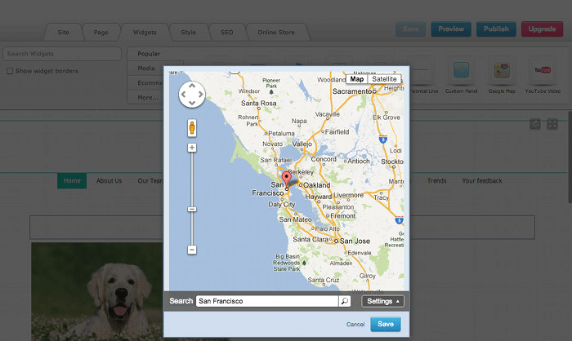Click the Street View pegman icon
Image resolution: width=572 pixels, height=341 pixels.
tap(192, 128)
